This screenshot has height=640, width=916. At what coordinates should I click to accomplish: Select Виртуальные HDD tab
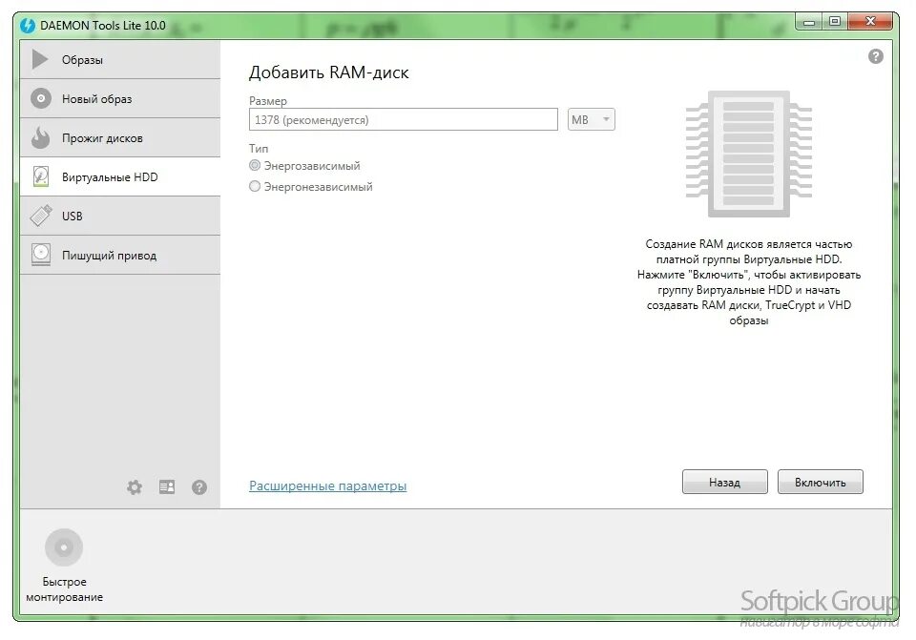pos(120,177)
